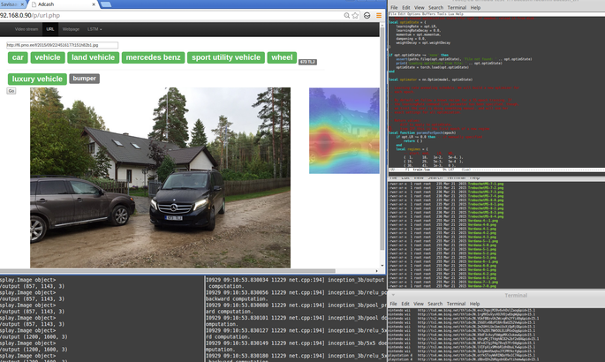Open Search menu in bottom Terminal window

coord(435,304)
